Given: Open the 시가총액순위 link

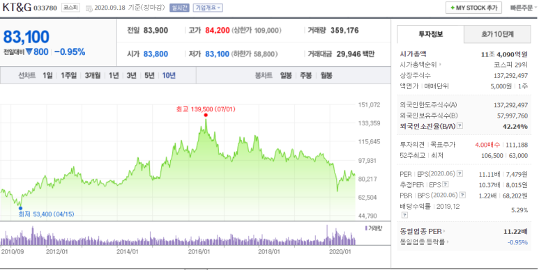Looking at the screenshot, I should (418, 65).
